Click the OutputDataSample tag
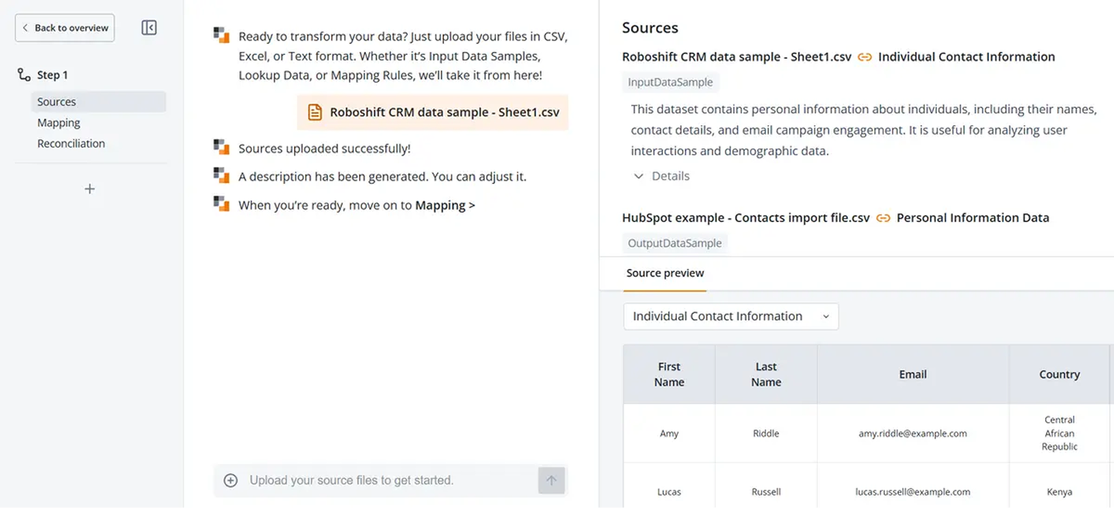This screenshot has width=1114, height=508. click(675, 243)
